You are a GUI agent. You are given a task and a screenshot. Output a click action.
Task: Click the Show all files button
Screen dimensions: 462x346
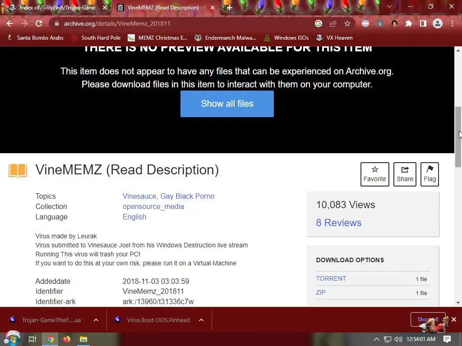point(227,104)
